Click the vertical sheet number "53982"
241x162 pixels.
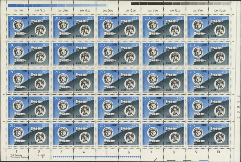pos(239,107)
